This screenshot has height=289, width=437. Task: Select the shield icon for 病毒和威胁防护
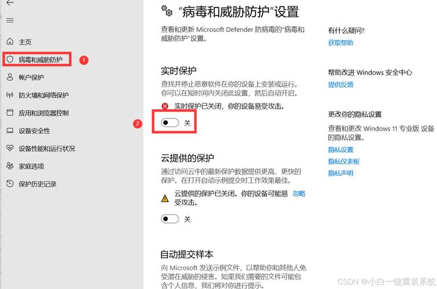(10, 60)
